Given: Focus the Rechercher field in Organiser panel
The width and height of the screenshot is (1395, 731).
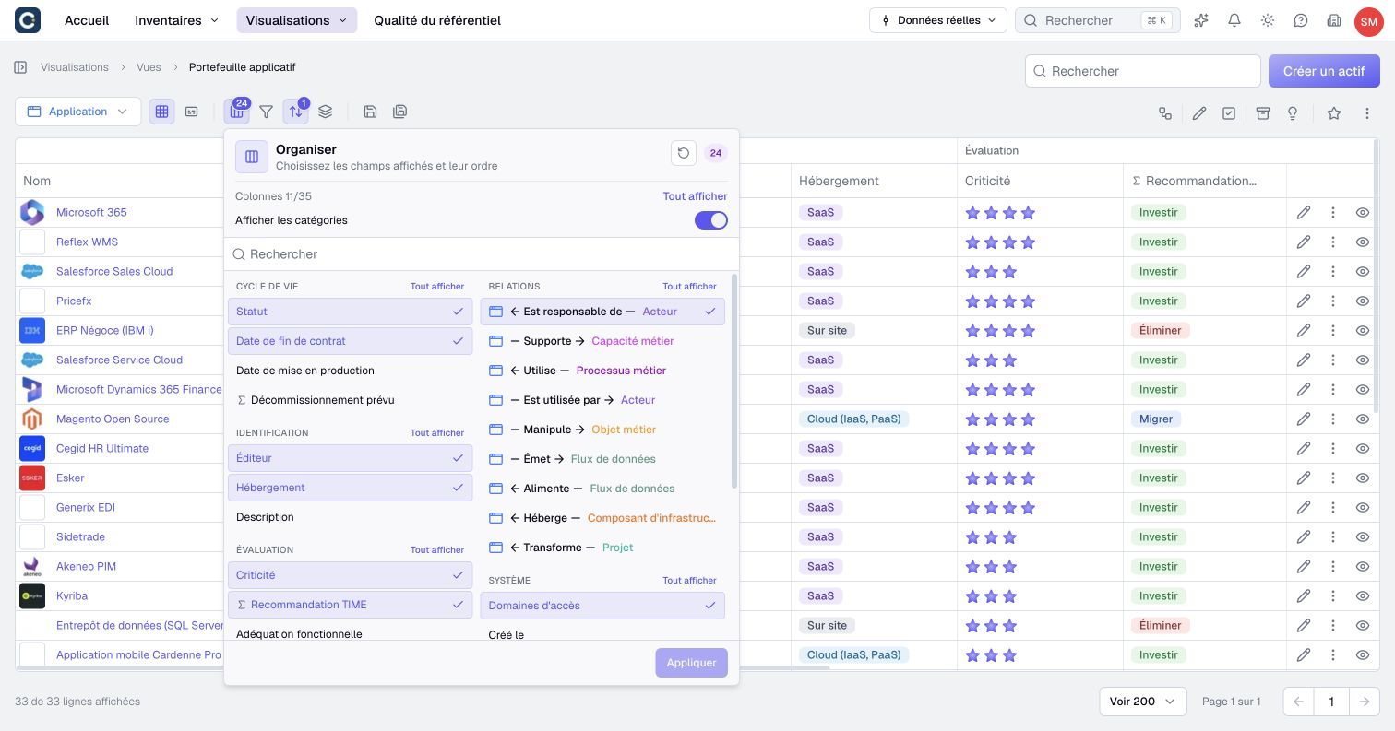Looking at the screenshot, I should (481, 254).
